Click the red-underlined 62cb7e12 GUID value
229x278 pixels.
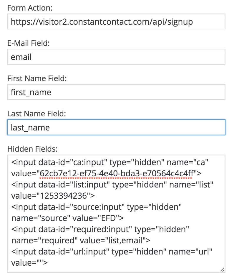(115, 173)
